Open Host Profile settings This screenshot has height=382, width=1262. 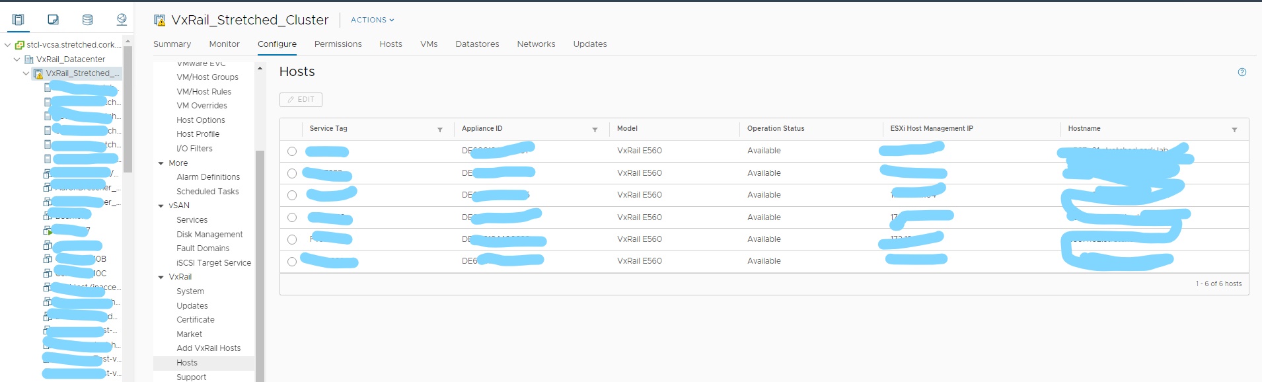click(x=198, y=134)
